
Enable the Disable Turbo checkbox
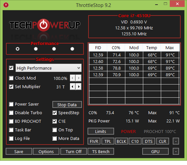coord(11,113)
